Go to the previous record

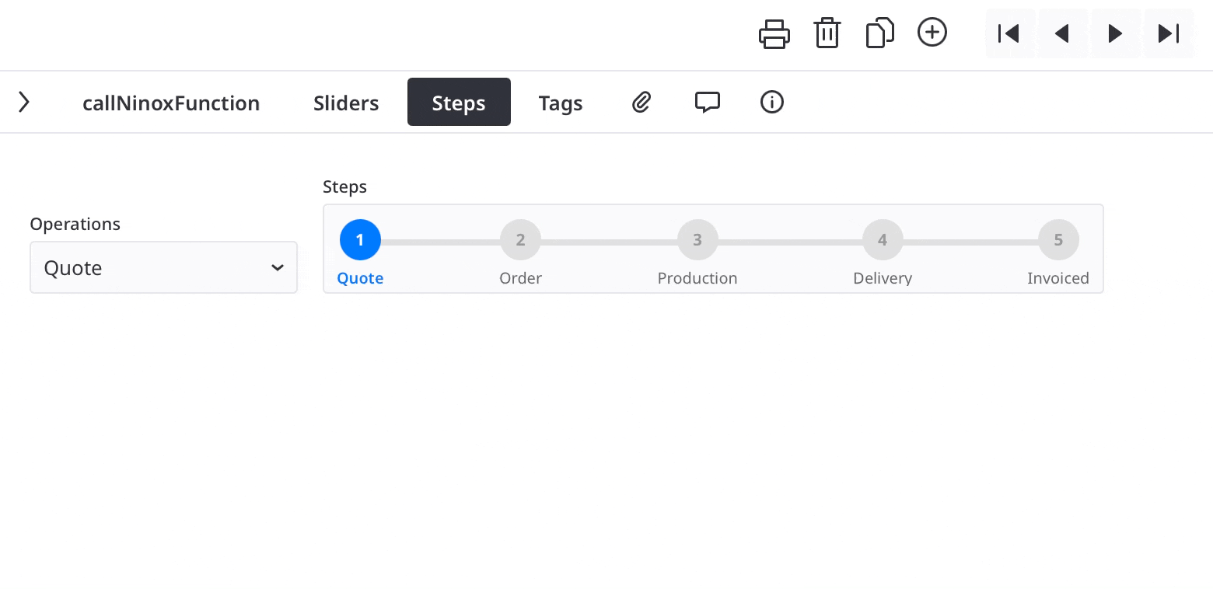point(1061,33)
